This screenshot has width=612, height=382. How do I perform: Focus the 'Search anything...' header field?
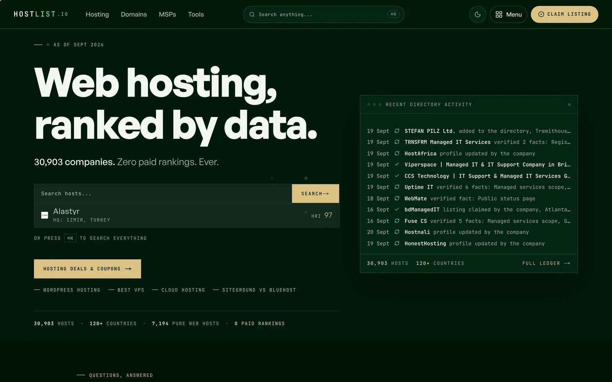pyautogui.click(x=324, y=15)
